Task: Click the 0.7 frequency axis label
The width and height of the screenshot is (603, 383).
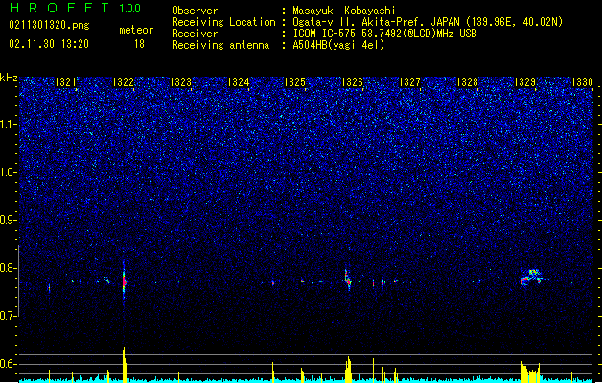Action: (x=9, y=316)
